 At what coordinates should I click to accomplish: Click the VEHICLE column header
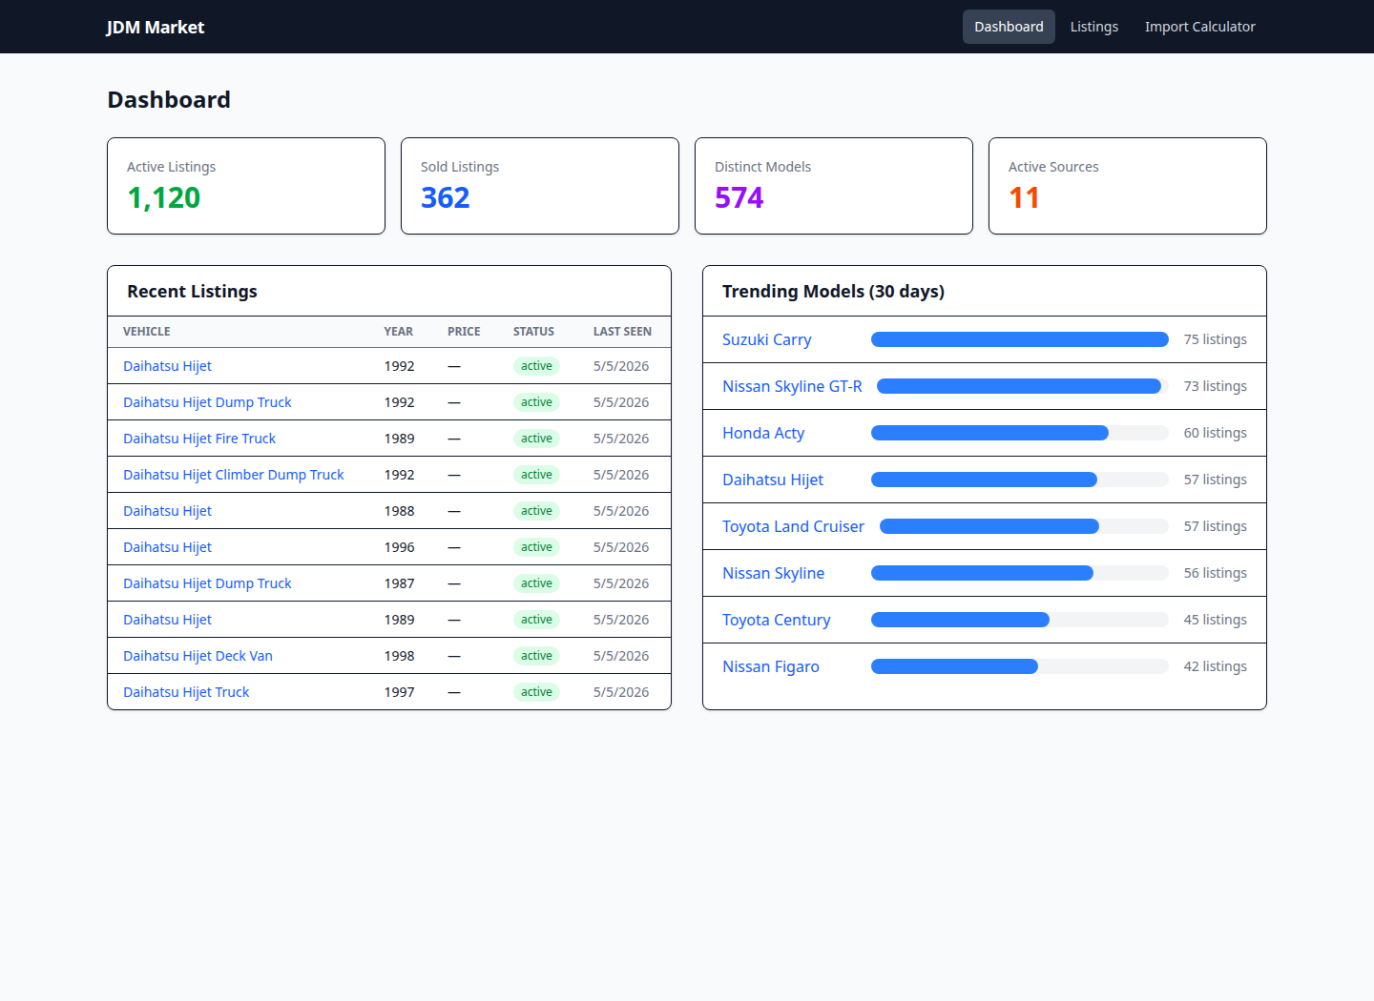(147, 332)
